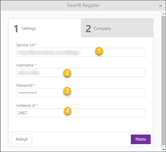Screen dimensions: 166x152
Task: Close the FlexHR Register dialog
Action: [x=161, y=6]
